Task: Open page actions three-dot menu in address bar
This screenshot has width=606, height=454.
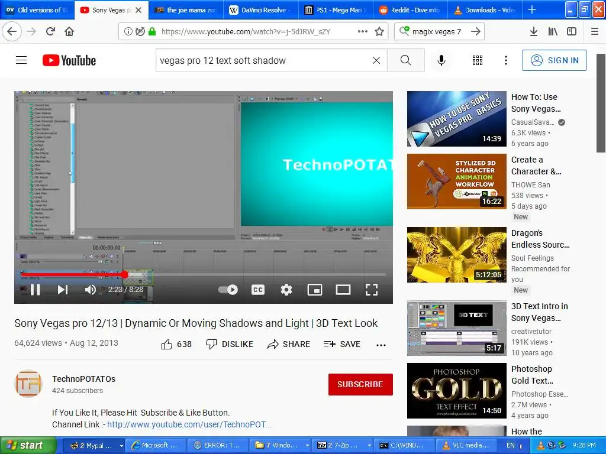Action: pos(363,31)
